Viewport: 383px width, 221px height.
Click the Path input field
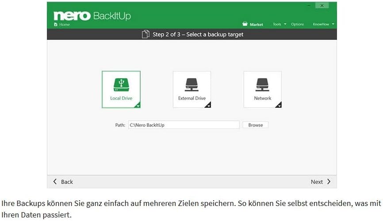click(x=184, y=125)
